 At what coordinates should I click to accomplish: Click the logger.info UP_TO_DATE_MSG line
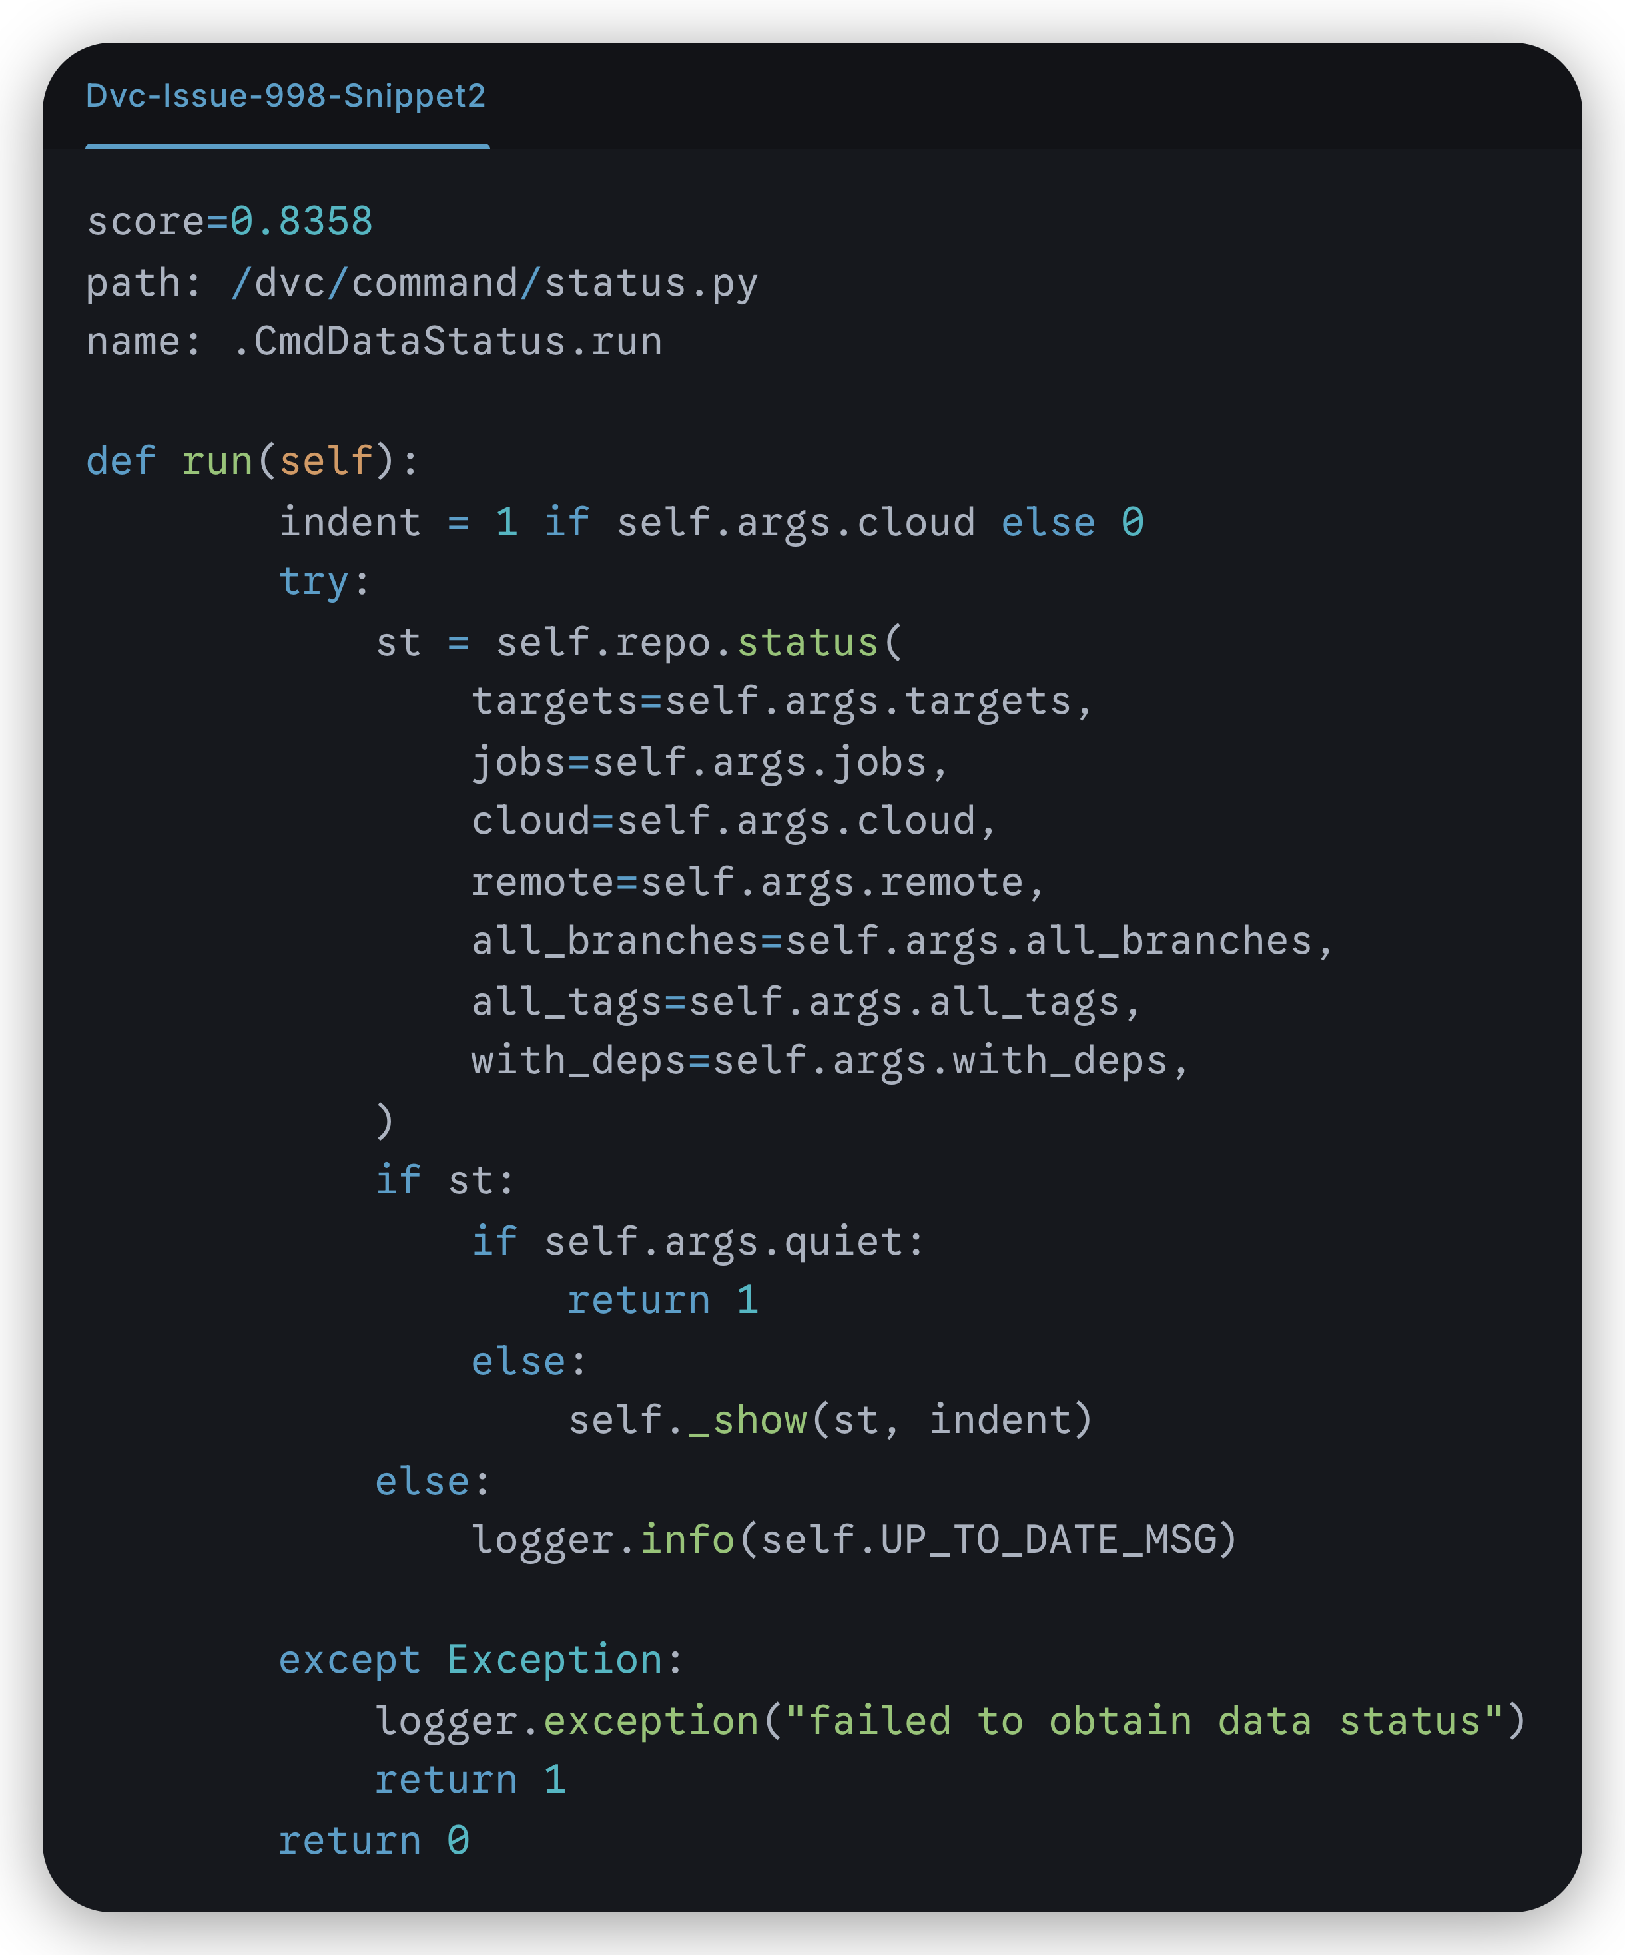coord(853,1539)
